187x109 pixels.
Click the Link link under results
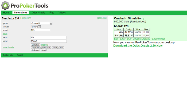pos(122,39)
